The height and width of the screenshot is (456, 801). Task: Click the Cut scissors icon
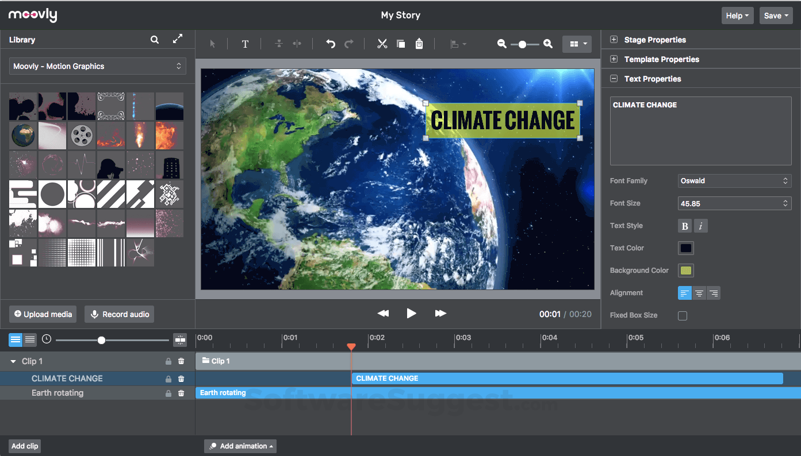pyautogui.click(x=382, y=44)
